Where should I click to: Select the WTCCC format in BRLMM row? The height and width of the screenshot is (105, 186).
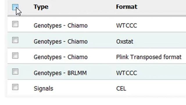click(x=127, y=73)
